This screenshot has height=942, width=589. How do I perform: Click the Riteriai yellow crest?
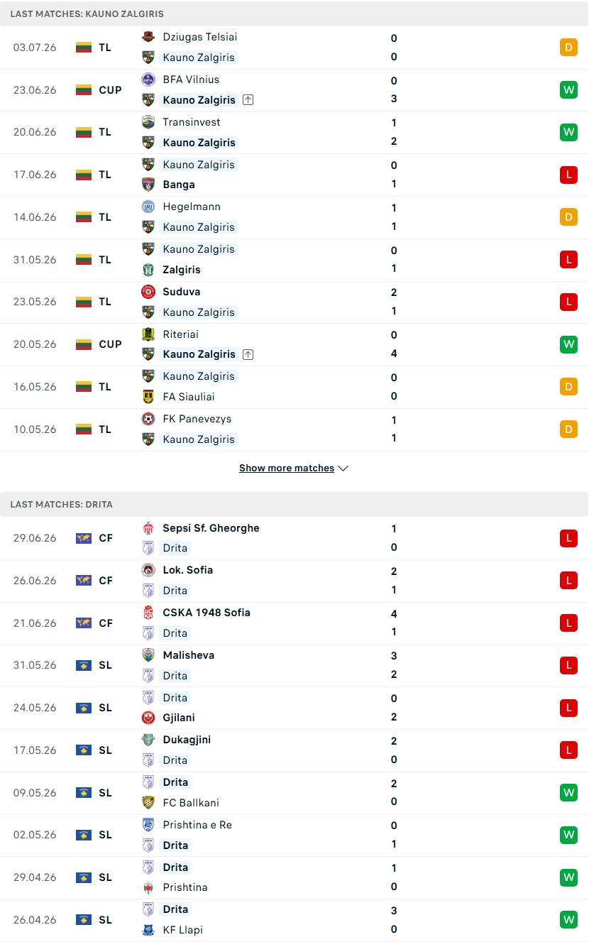148,334
